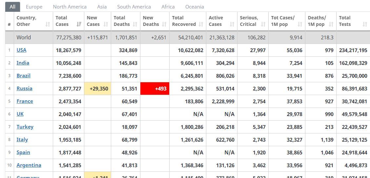Click Russia's red +493 new deaths cell
The height and width of the screenshot is (178, 370).
coord(155,89)
